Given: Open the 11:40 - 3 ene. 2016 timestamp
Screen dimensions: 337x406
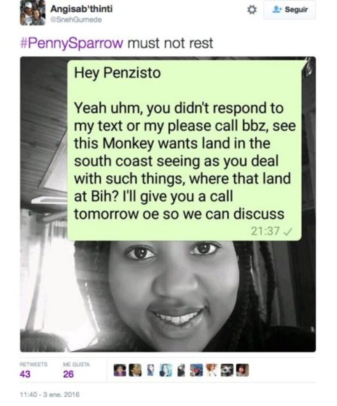Looking at the screenshot, I should [x=50, y=395].
